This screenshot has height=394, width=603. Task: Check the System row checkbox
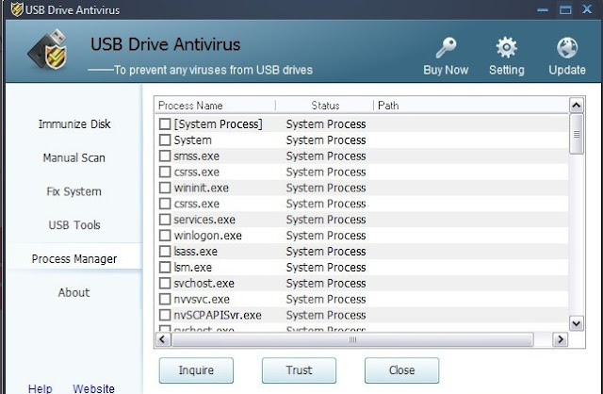[165, 140]
